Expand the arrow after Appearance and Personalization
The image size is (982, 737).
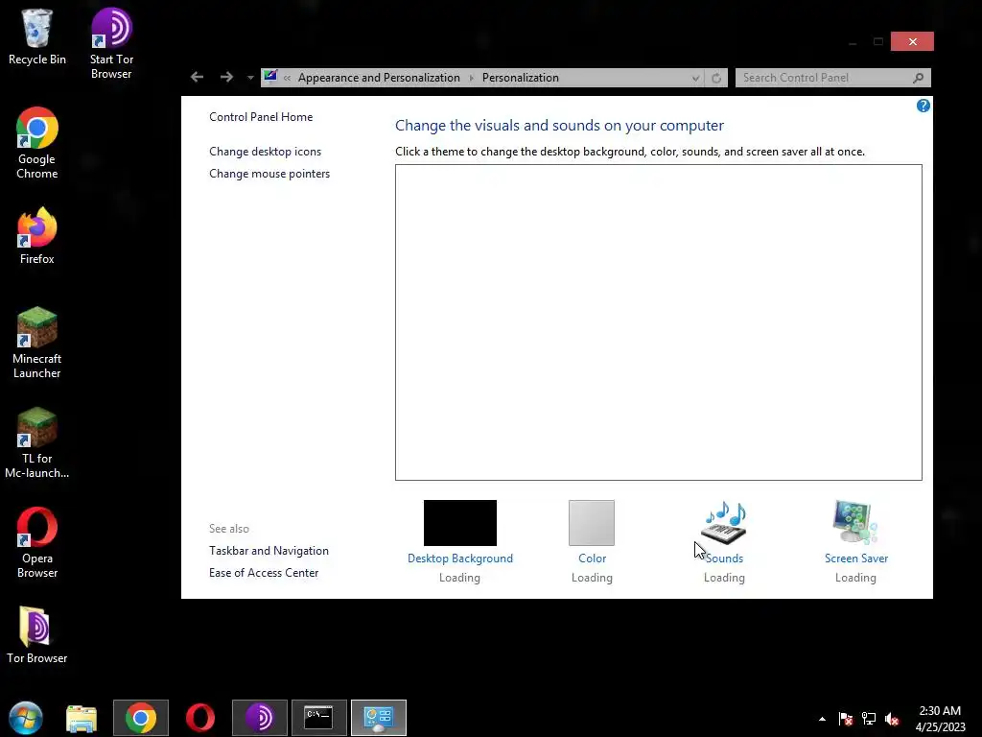tap(472, 78)
